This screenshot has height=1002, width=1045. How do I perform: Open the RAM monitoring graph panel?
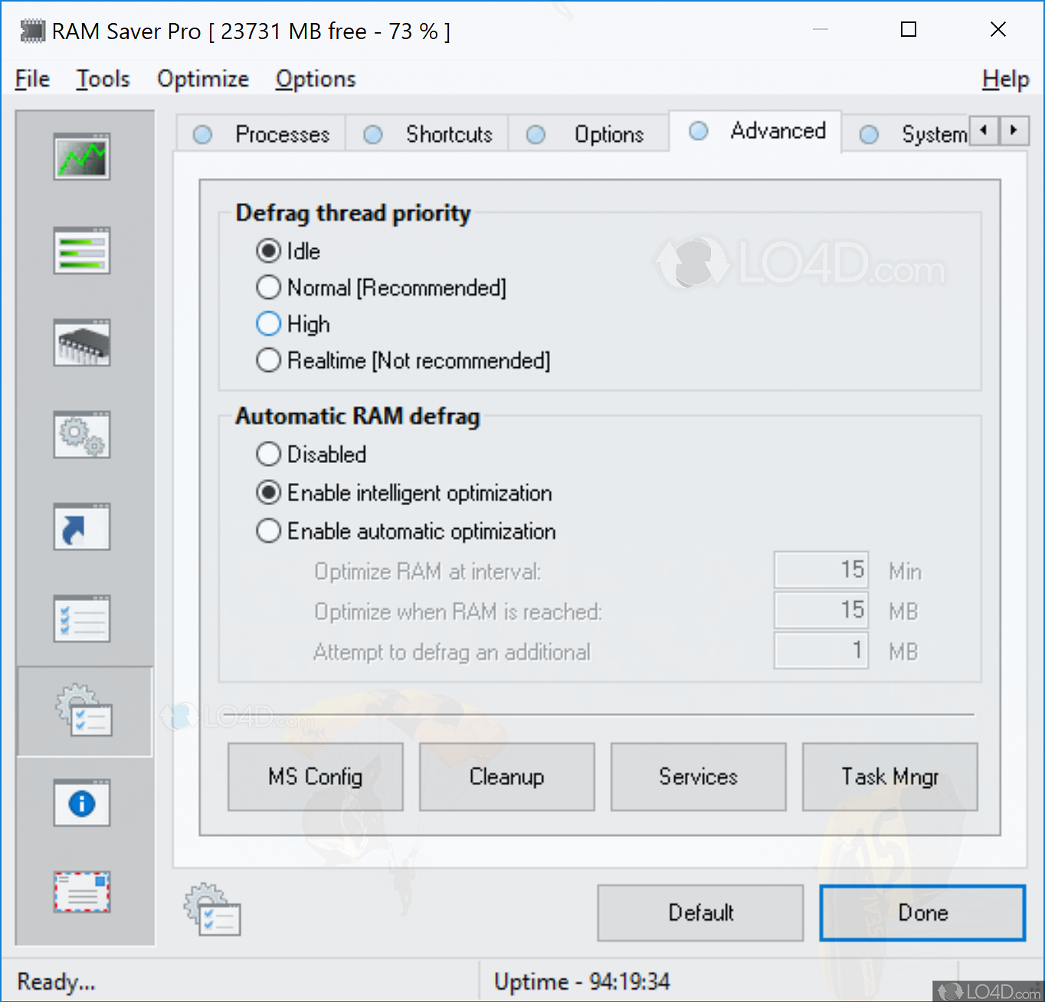point(81,157)
